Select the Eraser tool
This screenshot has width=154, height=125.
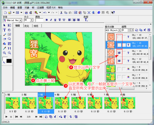point(4,39)
